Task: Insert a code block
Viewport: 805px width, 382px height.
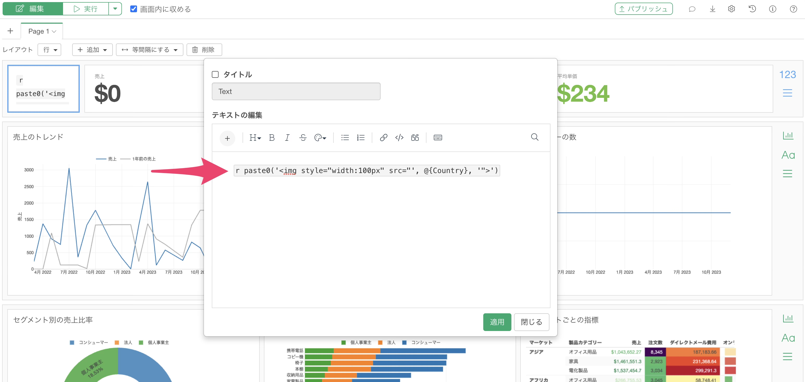Action: [399, 138]
